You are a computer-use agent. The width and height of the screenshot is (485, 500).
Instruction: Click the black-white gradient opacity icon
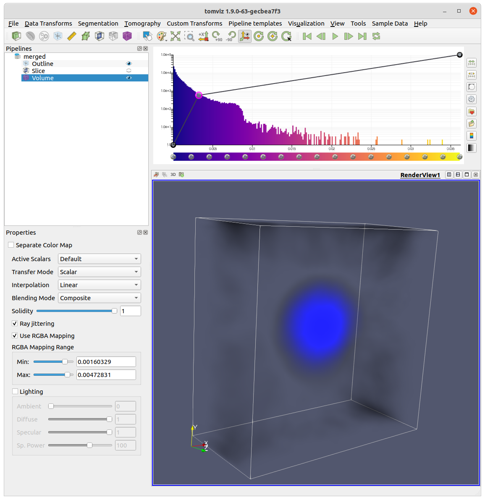(x=472, y=148)
